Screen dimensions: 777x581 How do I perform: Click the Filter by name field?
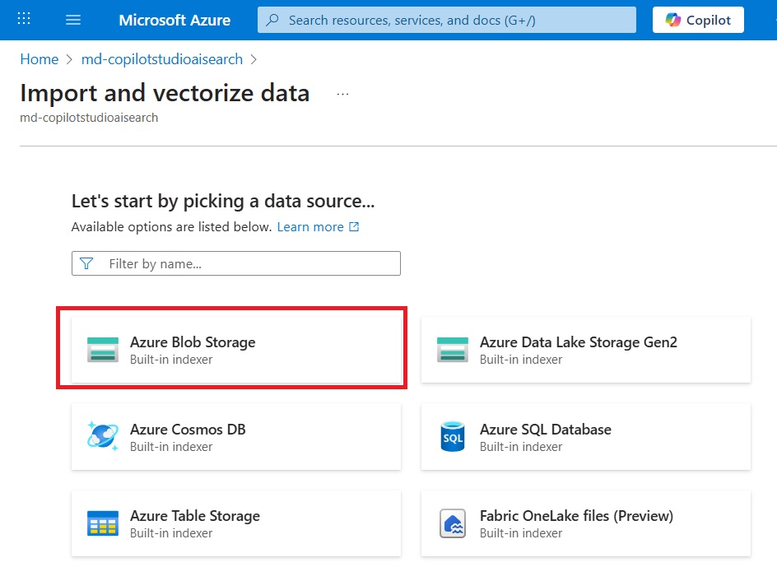[x=236, y=263]
